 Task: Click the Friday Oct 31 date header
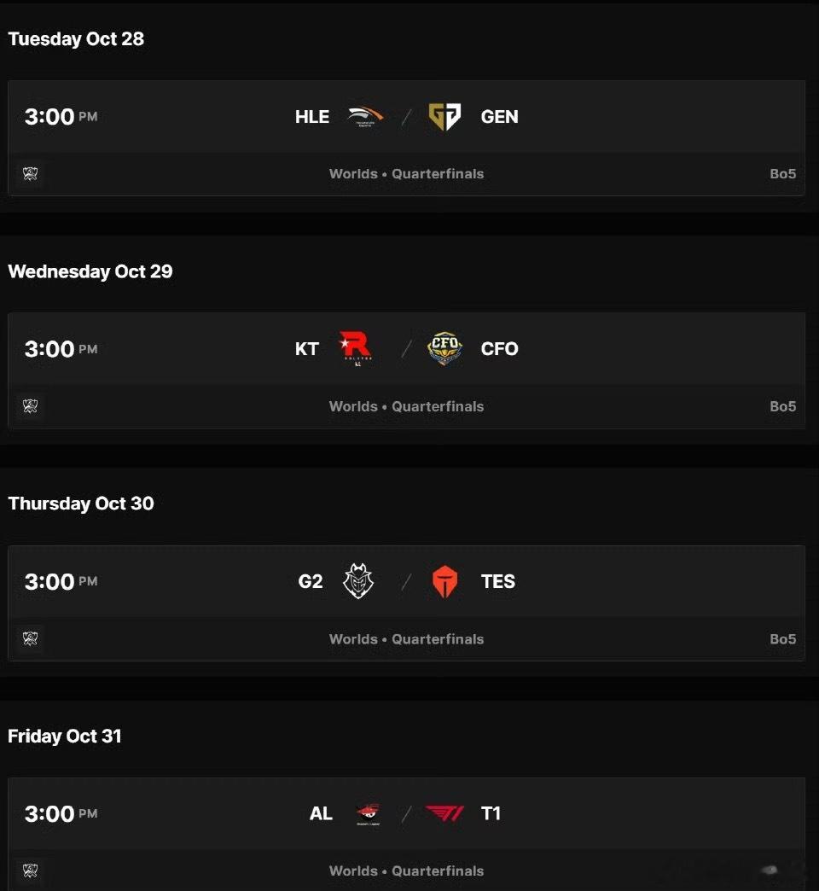(x=65, y=736)
